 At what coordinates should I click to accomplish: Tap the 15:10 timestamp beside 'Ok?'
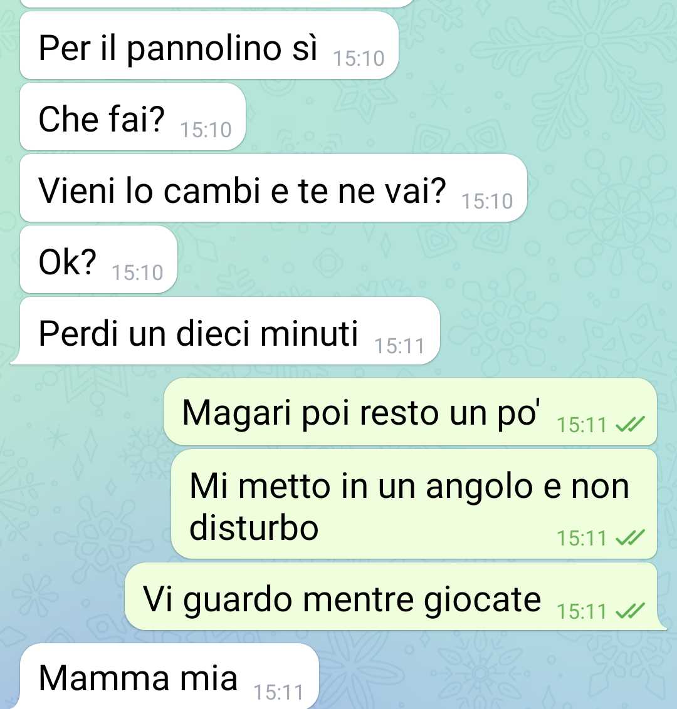137,272
